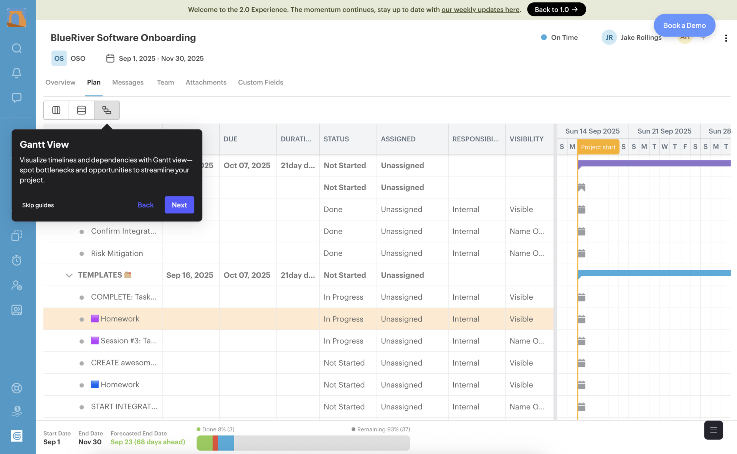The image size is (737, 454).
Task: Switch to list rows view
Action: [81, 110]
